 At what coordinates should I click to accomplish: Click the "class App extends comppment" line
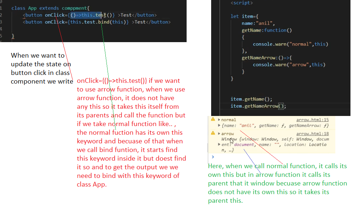pyautogui.click(x=51, y=8)
